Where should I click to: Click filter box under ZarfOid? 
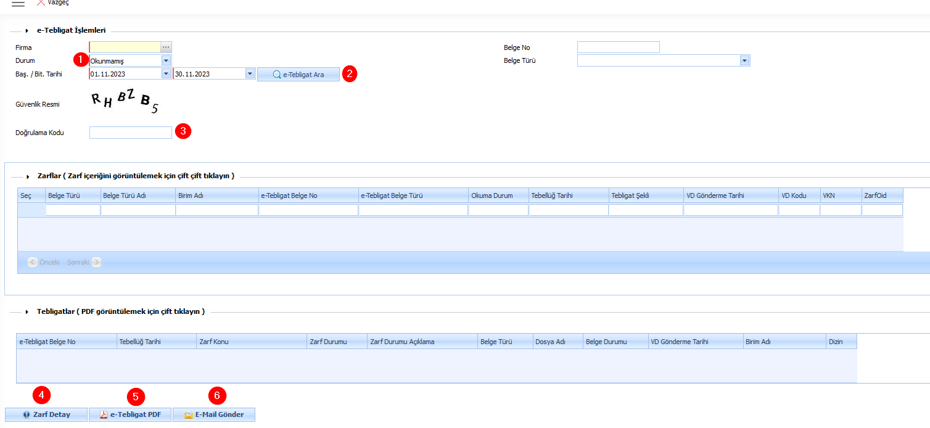[883, 210]
